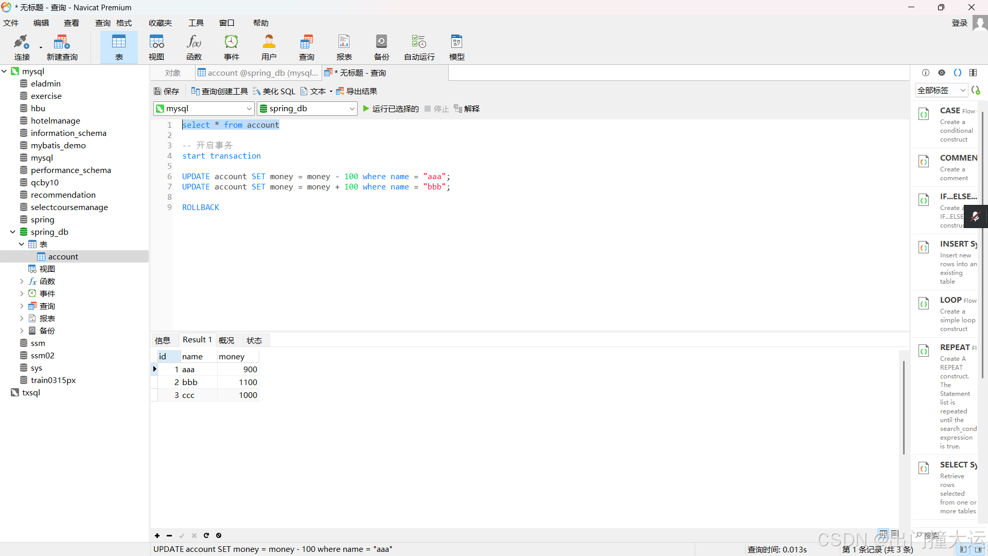Image resolution: width=988 pixels, height=556 pixels.
Task: Click the refresh icon below result grid
Action: [x=206, y=535]
